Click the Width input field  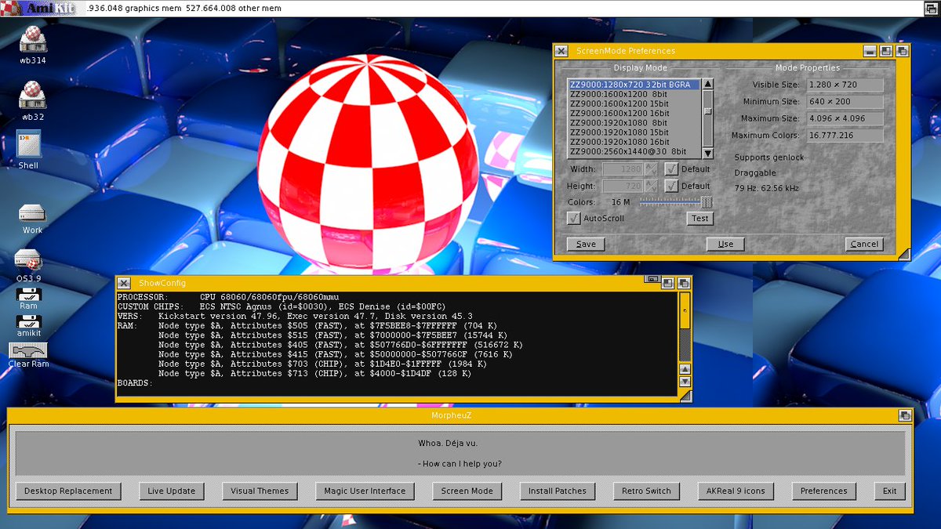coord(623,168)
